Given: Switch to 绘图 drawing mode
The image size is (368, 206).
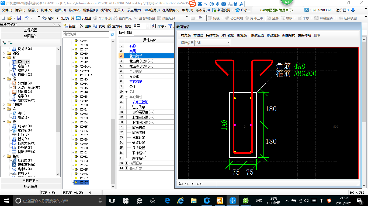Looking at the screenshot, I should [x=48, y=18].
